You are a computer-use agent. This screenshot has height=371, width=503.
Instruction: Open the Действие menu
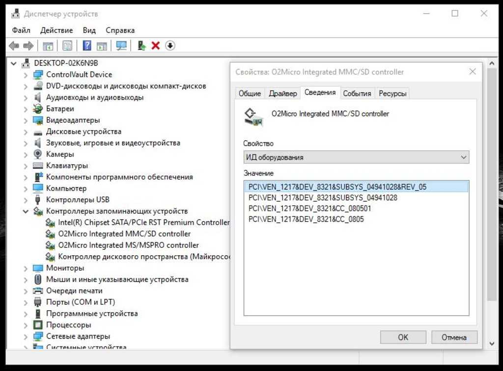(x=56, y=30)
